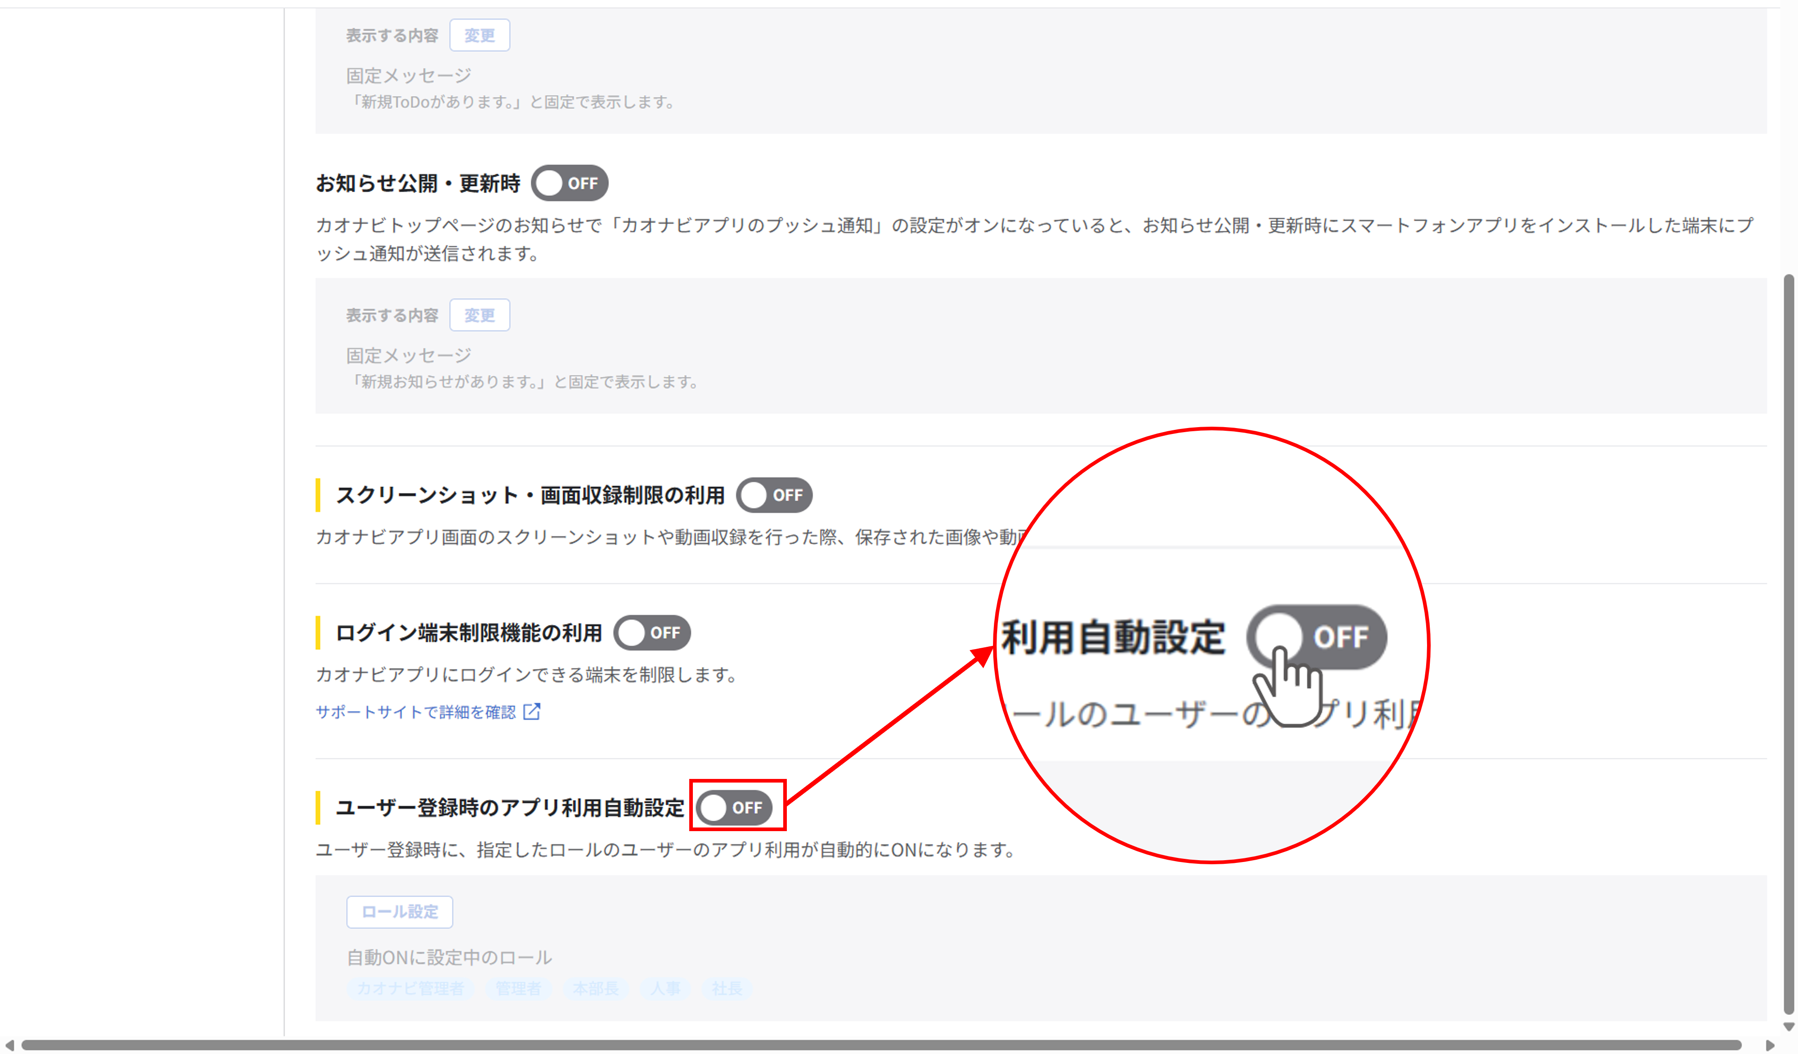Image resolution: width=1798 pixels, height=1054 pixels.
Task: Select the 社長 role tag
Action: tap(726, 988)
